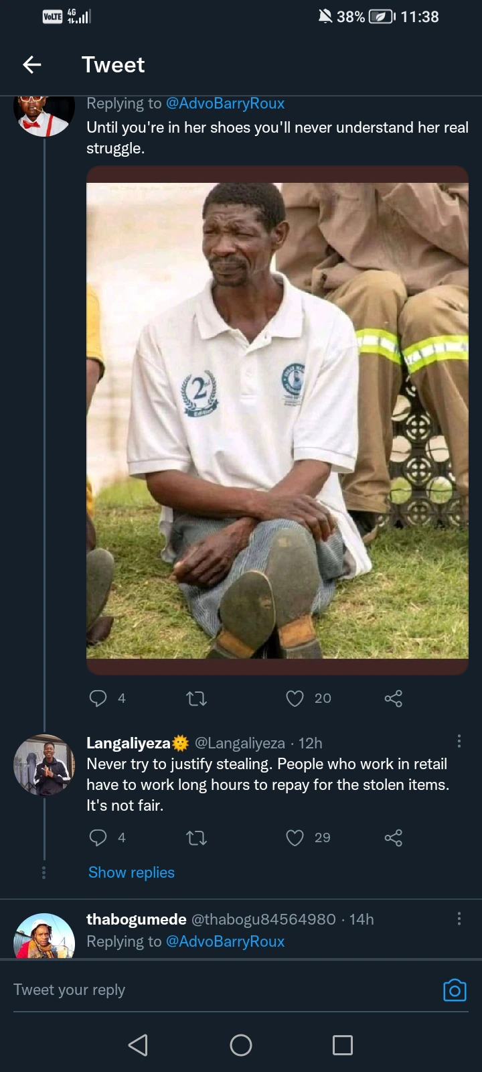Open the @AdvoBarryRoux link under thabogumede
Image resolution: width=482 pixels, height=1072 pixels.
[225, 941]
